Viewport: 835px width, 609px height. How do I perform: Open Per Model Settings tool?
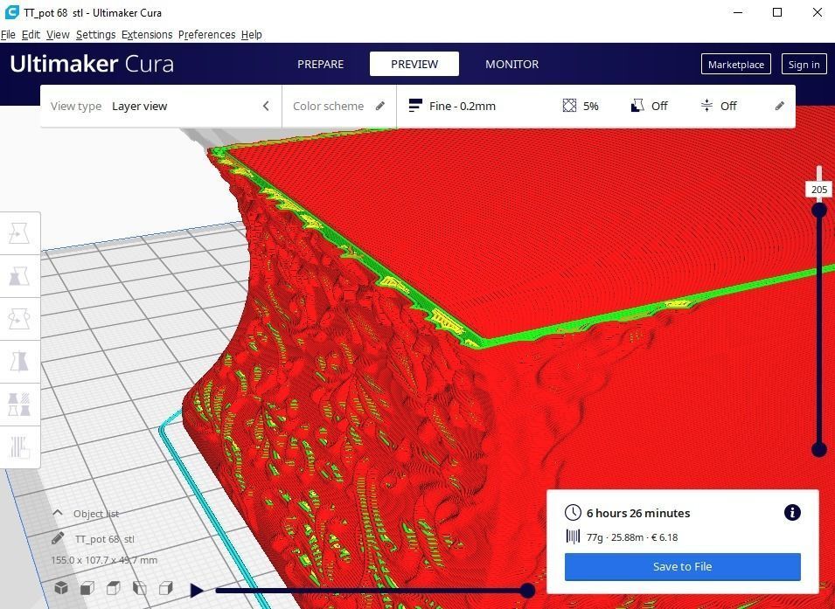(20, 404)
